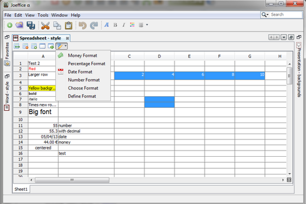This screenshot has width=306, height=204.
Task: Open the Tools menu
Action: point(43,15)
